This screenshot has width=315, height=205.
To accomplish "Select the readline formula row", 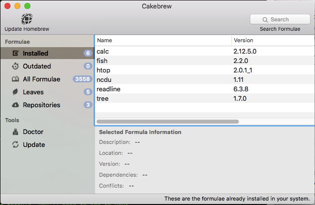I will (205, 89).
